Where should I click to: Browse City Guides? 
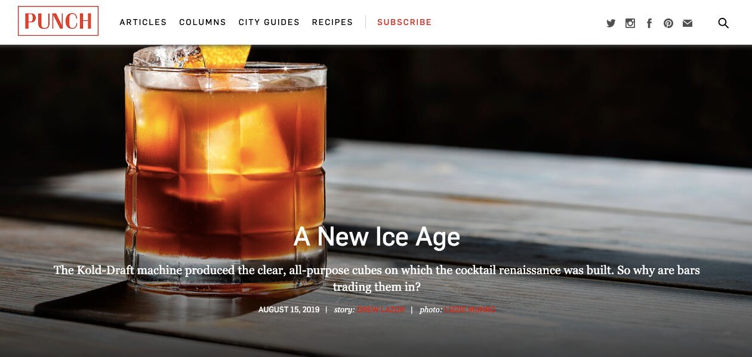tap(269, 22)
